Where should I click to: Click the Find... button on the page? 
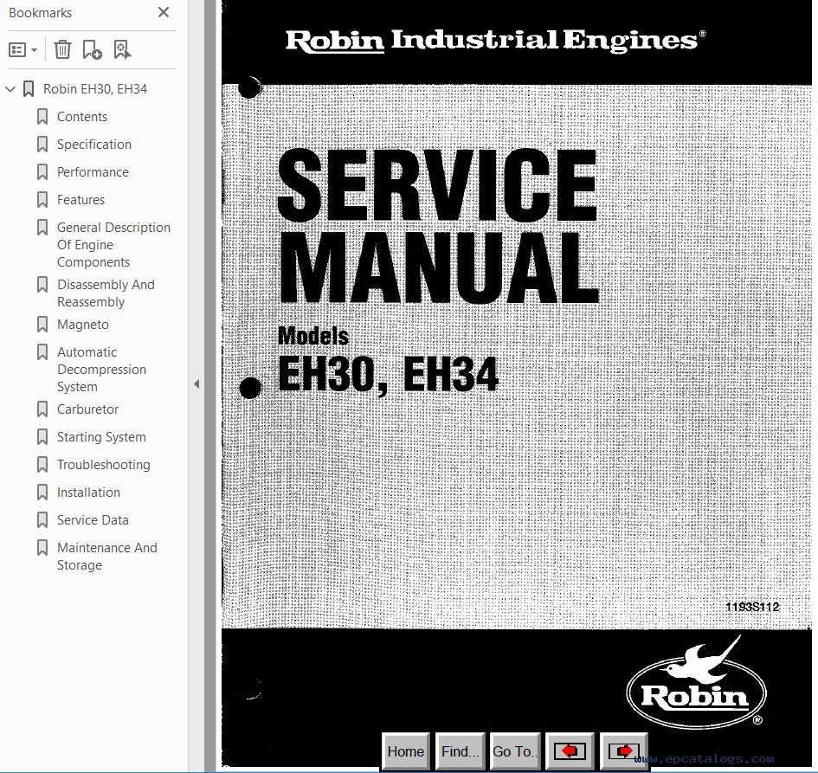click(x=461, y=751)
